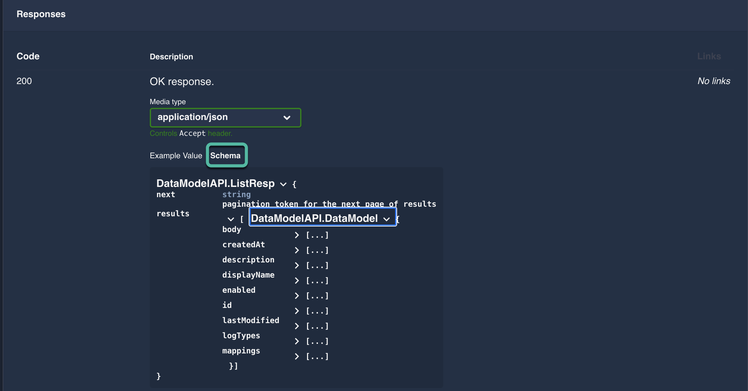This screenshot has height=391, width=748.
Task: Expand the description property
Action: [296, 265]
